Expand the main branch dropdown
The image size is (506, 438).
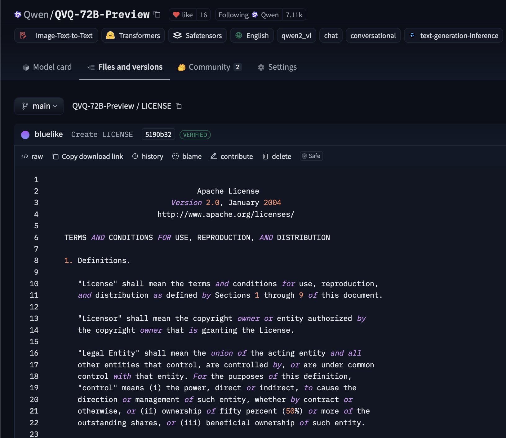(x=39, y=106)
